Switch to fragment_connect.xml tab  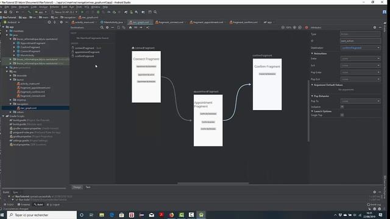(169, 22)
